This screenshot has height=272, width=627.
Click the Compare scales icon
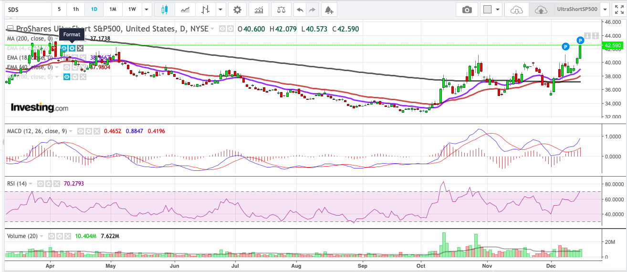[x=282, y=10]
